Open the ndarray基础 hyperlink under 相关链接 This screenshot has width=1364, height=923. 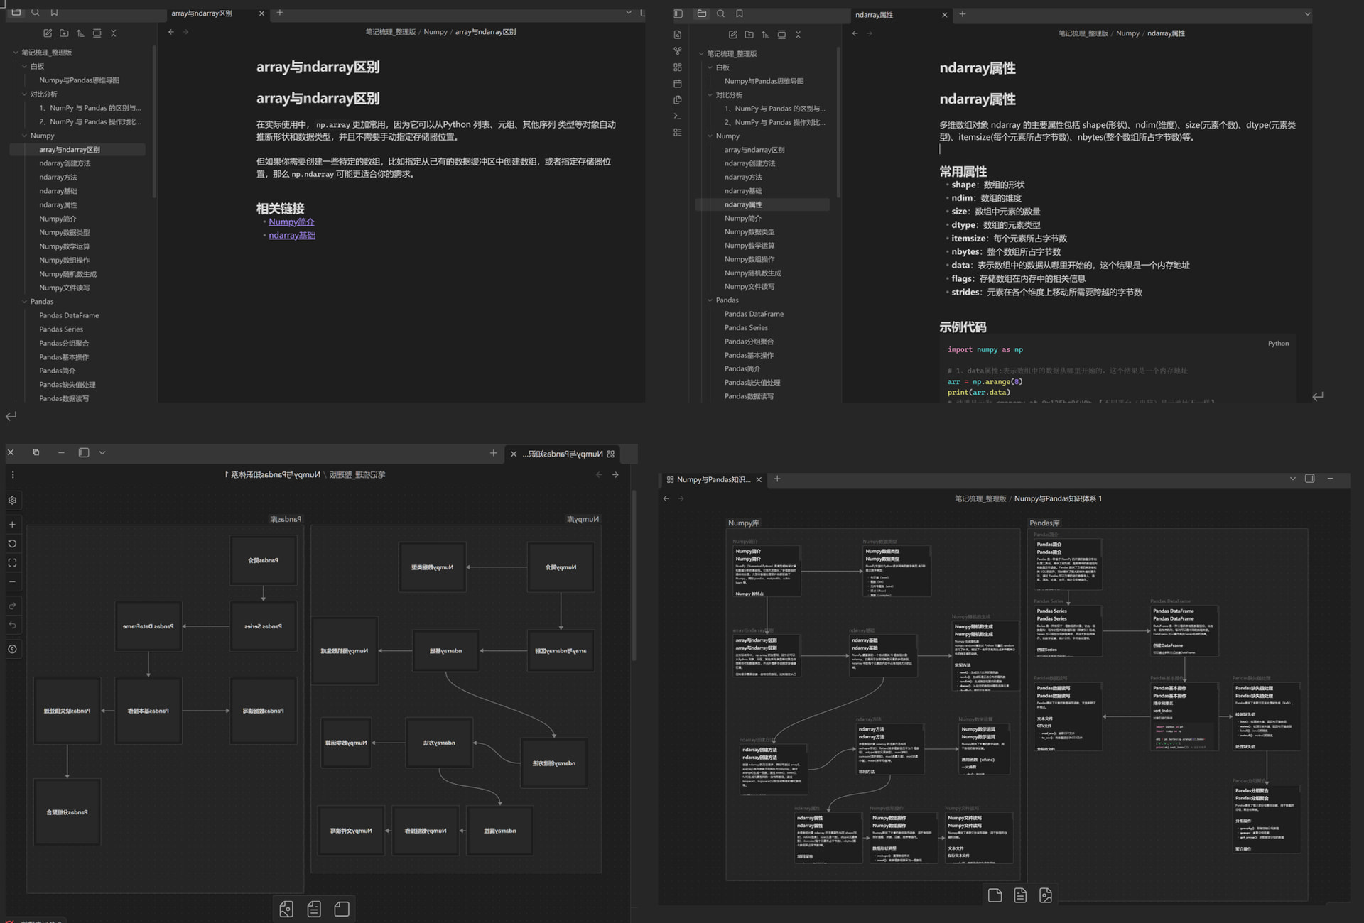click(291, 235)
